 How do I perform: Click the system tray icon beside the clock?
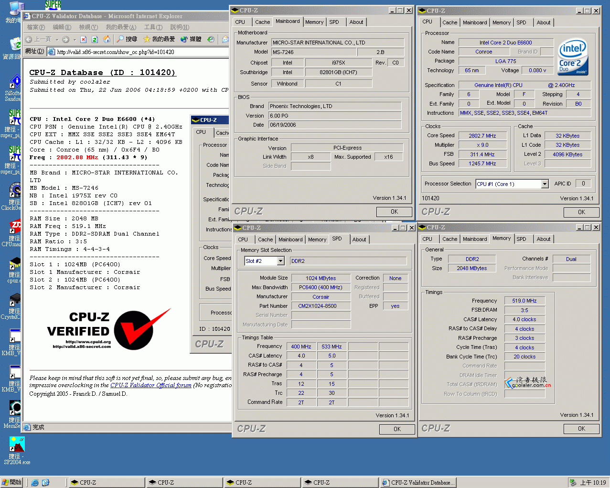(x=573, y=483)
